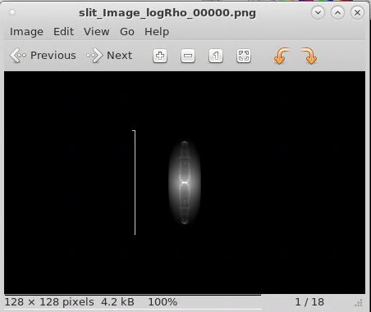Click the window resize grip in status bar
This screenshot has height=312, width=371.
359,302
